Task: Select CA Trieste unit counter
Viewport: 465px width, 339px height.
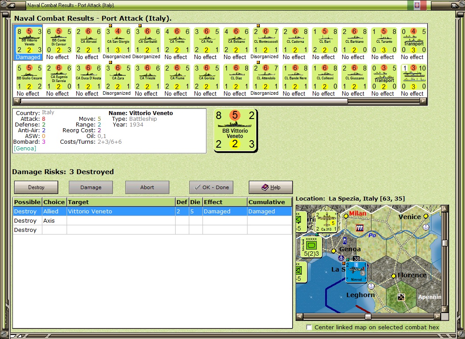Action: click(x=147, y=77)
